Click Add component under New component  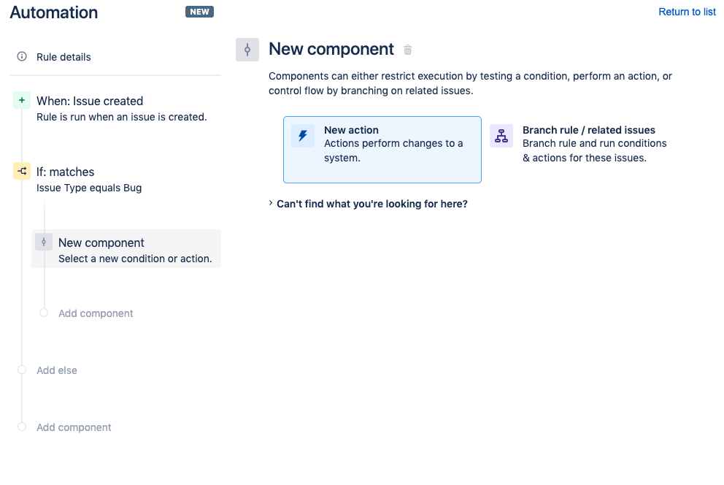(96, 313)
